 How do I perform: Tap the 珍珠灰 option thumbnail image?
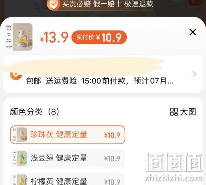coord(20,135)
